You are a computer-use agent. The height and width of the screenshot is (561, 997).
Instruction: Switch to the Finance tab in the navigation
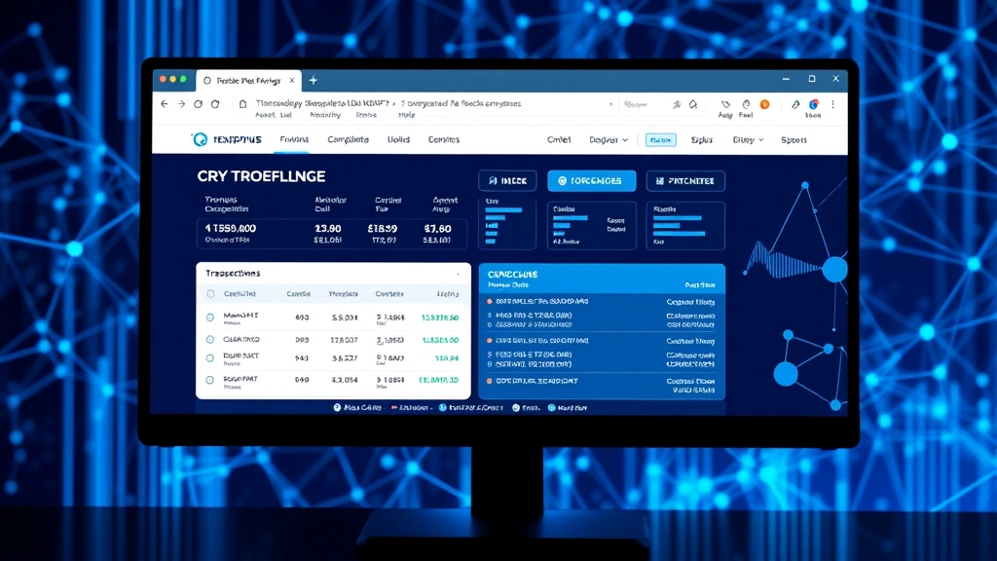293,139
